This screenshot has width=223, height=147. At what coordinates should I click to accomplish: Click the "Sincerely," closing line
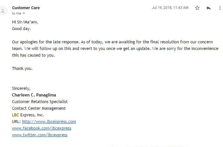point(21,88)
